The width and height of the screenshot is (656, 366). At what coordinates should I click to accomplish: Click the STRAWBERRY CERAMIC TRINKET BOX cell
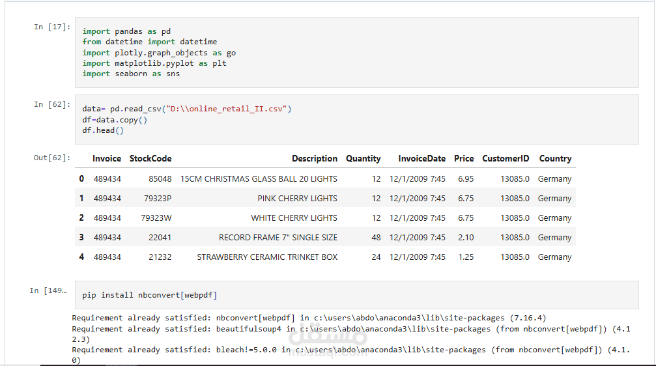click(x=267, y=257)
